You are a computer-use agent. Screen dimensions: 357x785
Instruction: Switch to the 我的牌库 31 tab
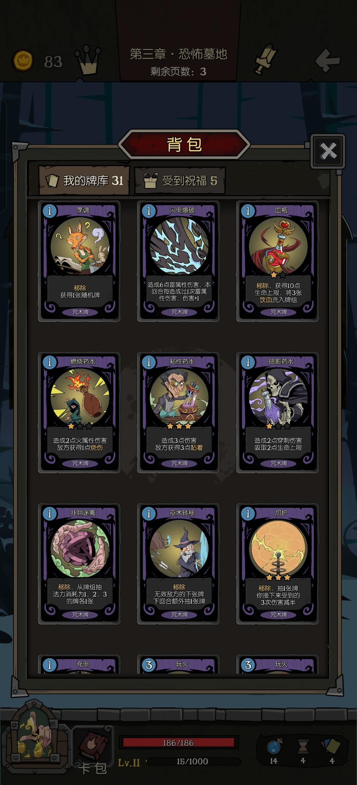pyautogui.click(x=84, y=180)
